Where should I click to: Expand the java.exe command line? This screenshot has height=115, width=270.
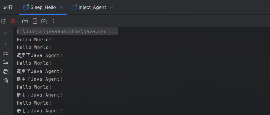click(68, 31)
